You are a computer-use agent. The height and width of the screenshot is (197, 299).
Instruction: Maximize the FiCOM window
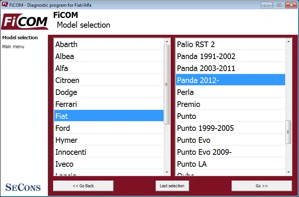pyautogui.click(x=279, y=5)
